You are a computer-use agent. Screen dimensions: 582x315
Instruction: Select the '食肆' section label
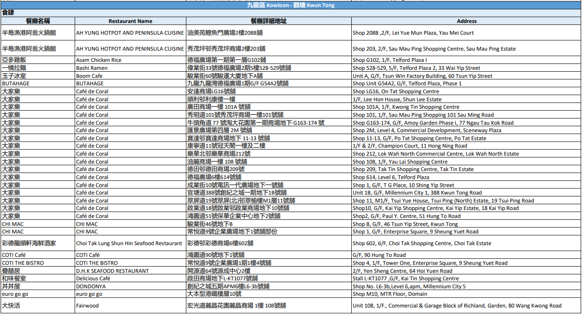(8, 13)
